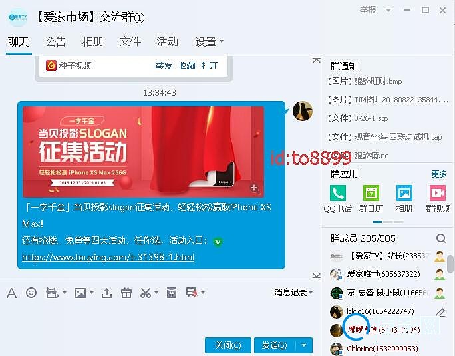Open the 相册 tab
The image size is (455, 356).
(x=93, y=42)
